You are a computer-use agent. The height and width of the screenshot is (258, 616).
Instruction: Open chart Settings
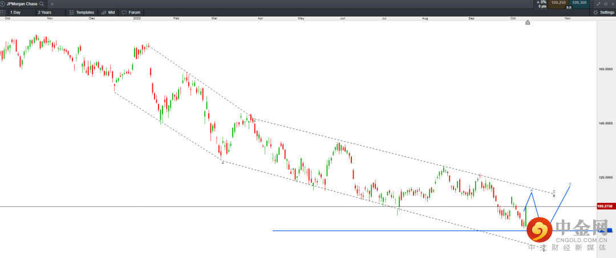tap(603, 13)
